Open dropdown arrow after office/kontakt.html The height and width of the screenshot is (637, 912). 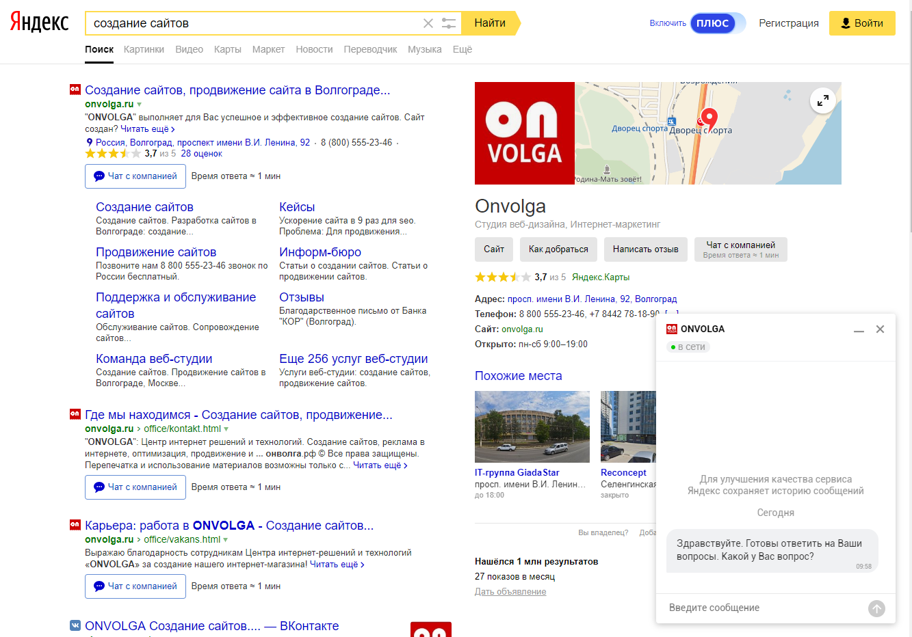click(x=226, y=429)
